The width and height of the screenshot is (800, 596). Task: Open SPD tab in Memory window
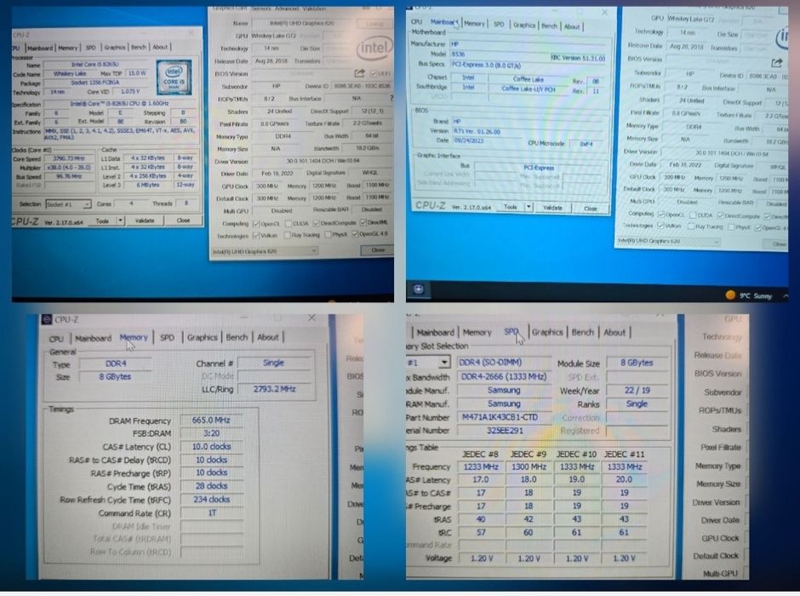point(168,337)
